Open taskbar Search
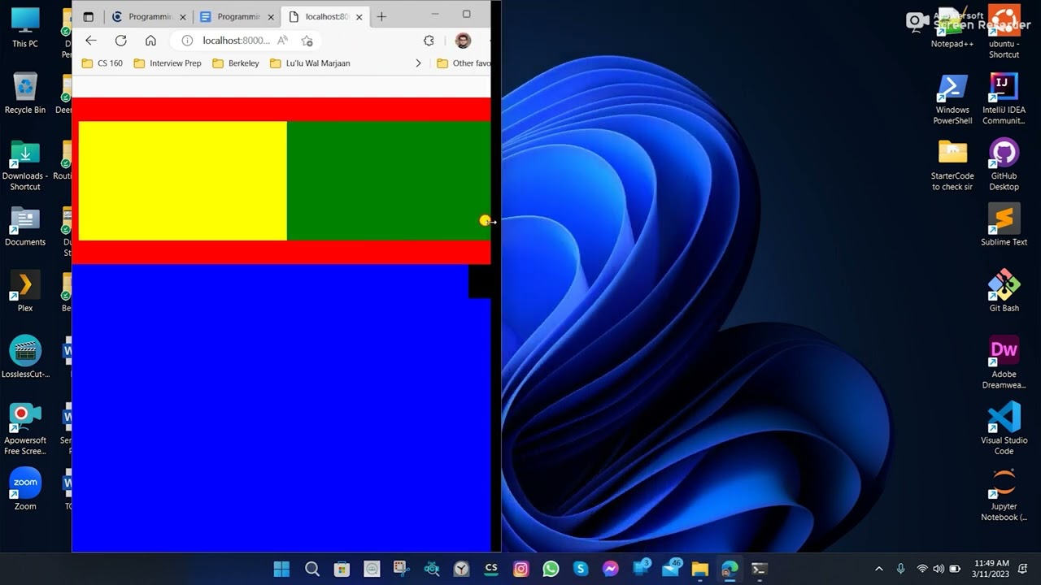 click(x=311, y=569)
